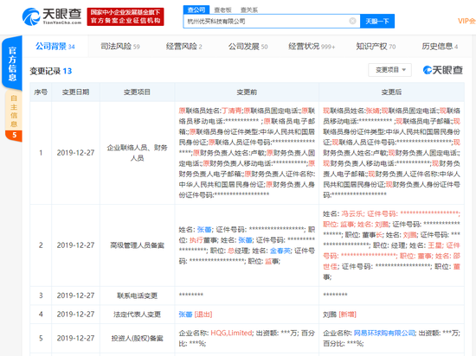Select the 查老板 search tab

pyautogui.click(x=222, y=10)
